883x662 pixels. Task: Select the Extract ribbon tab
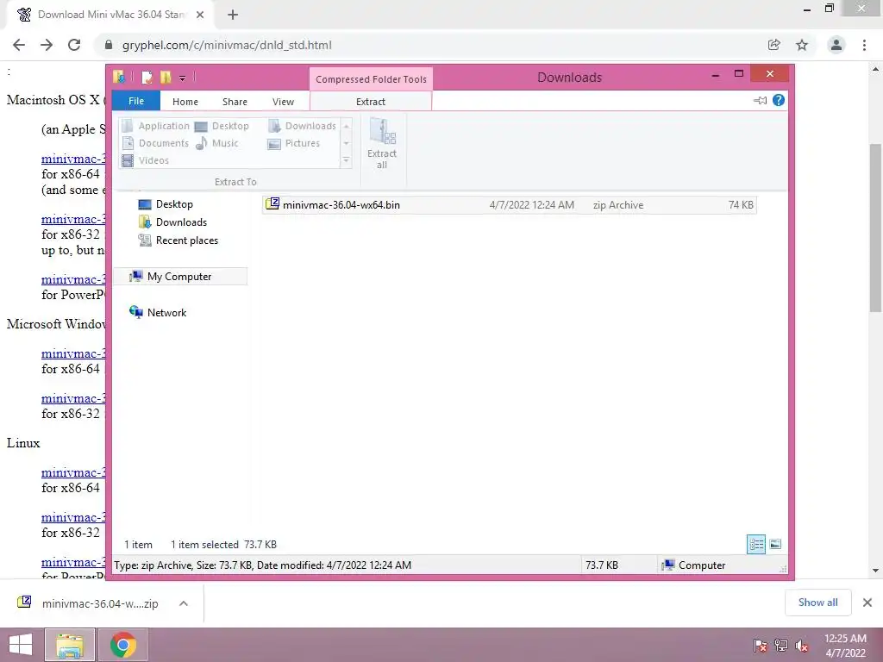click(371, 102)
